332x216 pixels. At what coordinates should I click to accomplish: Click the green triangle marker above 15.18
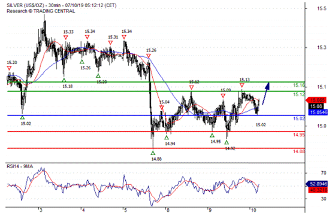[x=64, y=80]
